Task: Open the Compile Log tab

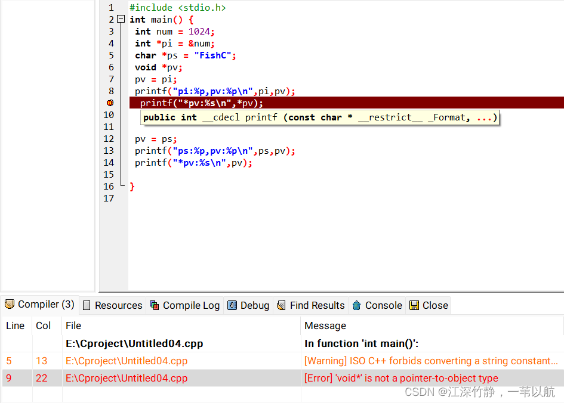Action: pos(184,305)
